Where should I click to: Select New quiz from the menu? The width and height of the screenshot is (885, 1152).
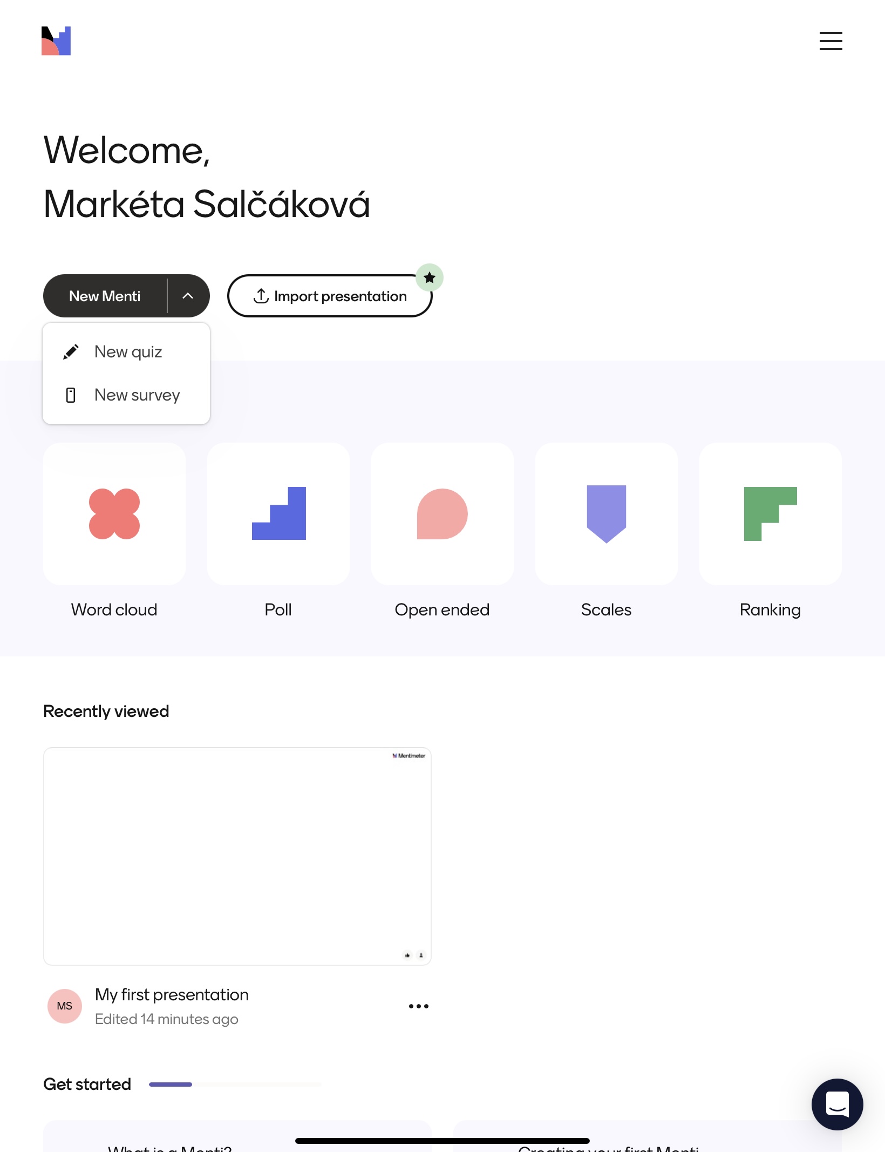point(128,352)
